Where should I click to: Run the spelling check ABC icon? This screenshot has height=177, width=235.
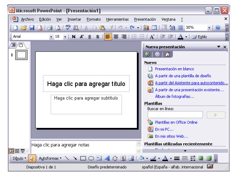pyautogui.click(x=68, y=28)
